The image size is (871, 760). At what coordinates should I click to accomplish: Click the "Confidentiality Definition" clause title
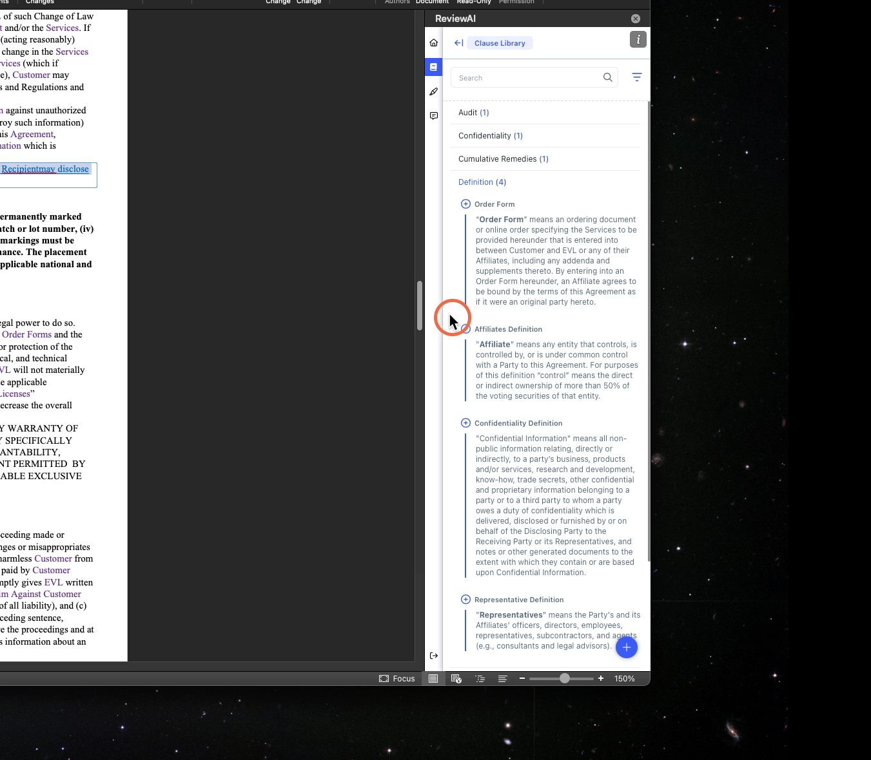click(x=518, y=423)
